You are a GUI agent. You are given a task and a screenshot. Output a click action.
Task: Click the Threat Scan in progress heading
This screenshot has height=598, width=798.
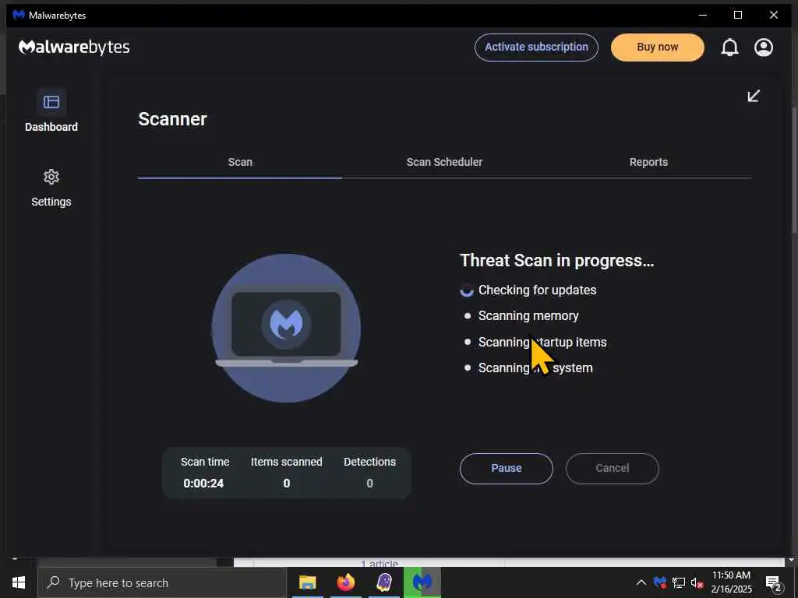click(x=556, y=260)
